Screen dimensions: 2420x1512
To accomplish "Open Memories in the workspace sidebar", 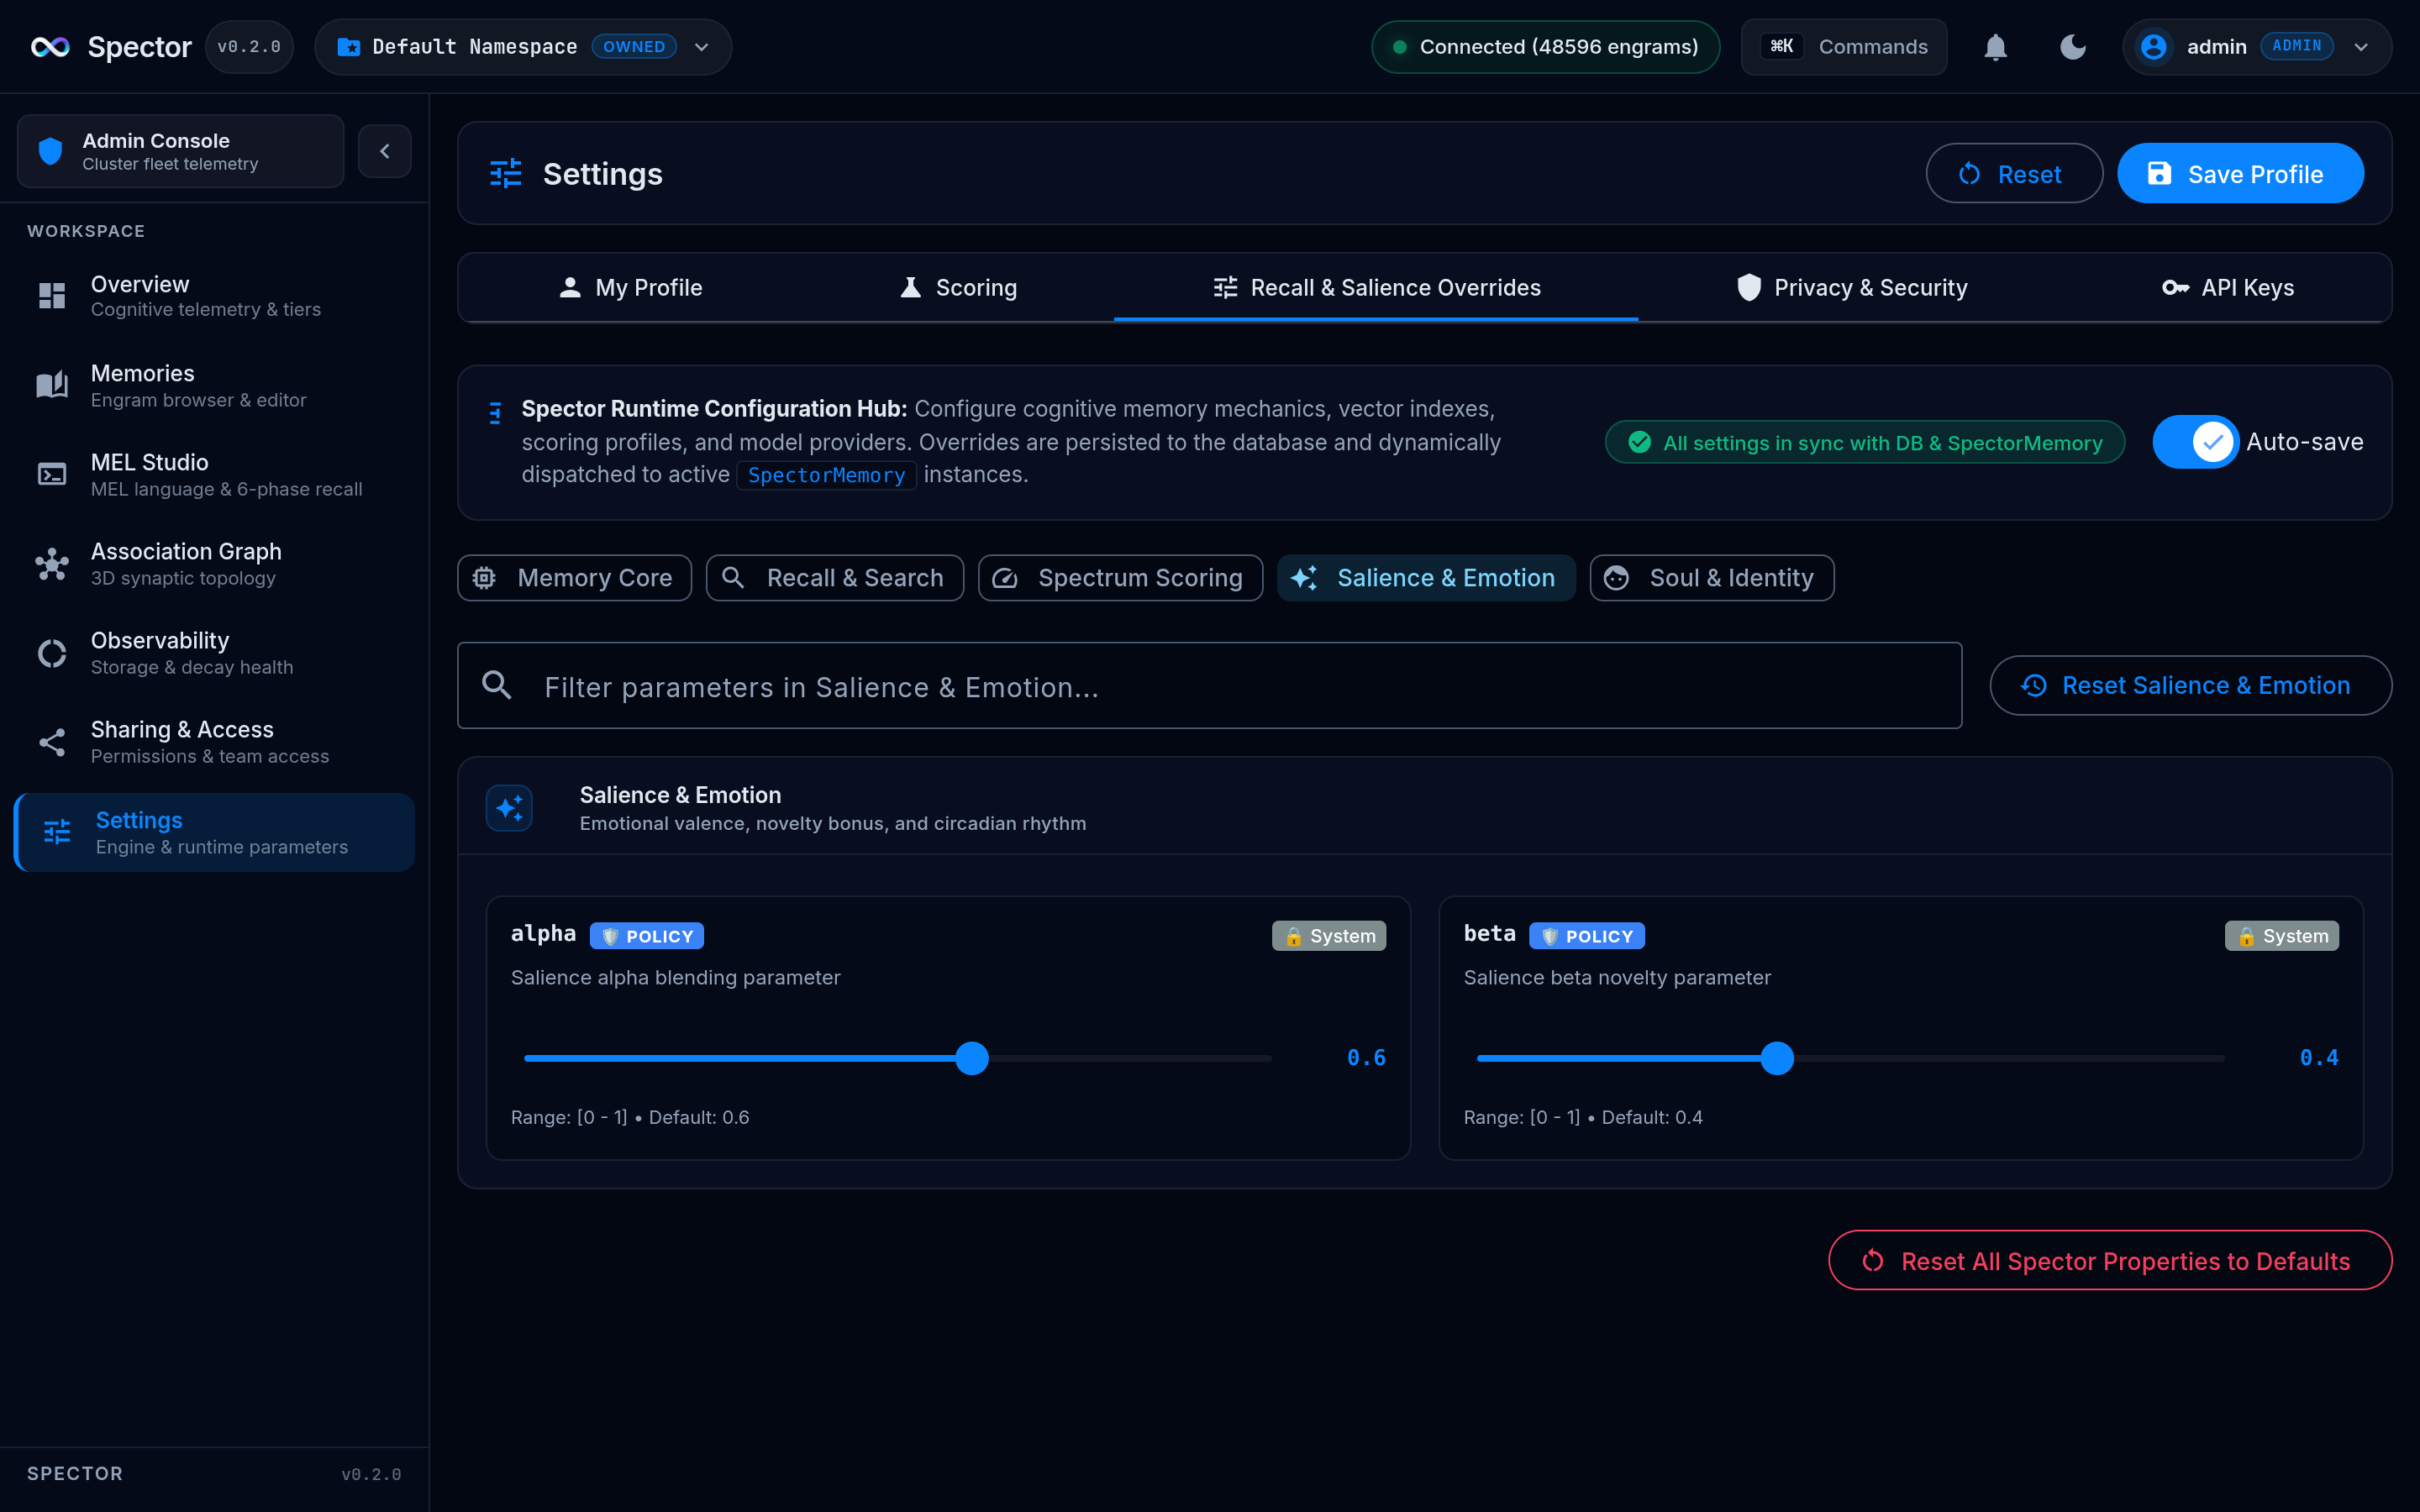I will (215, 385).
